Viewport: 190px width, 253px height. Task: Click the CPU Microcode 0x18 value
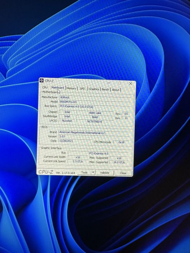click(x=121, y=142)
